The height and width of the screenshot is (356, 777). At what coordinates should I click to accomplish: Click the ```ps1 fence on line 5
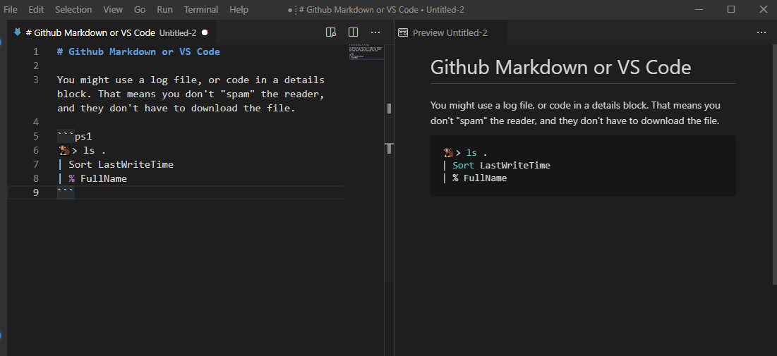point(74,136)
